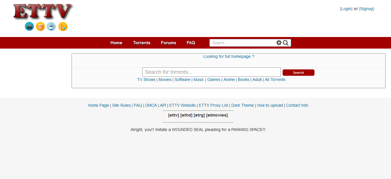Viewport: 391px width, 179px height.
Task: Open the FAQ link in the footer
Action: pyautogui.click(x=138, y=105)
